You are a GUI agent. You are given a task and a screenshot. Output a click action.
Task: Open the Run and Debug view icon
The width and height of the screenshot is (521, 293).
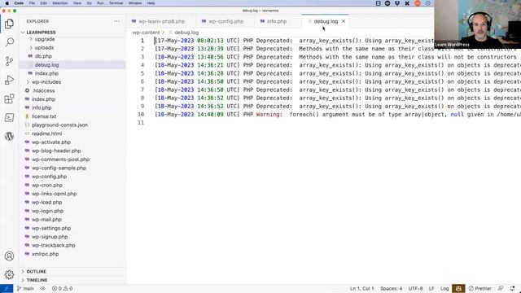[9, 80]
